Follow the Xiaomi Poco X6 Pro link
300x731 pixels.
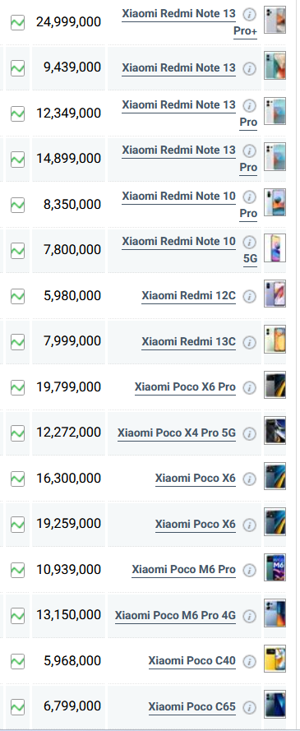click(185, 387)
